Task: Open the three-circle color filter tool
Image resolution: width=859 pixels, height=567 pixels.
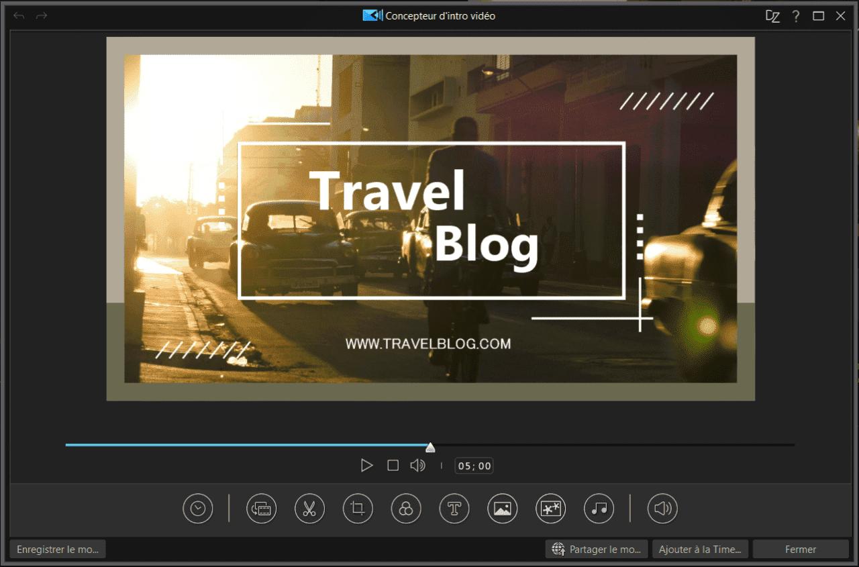Action: (406, 509)
